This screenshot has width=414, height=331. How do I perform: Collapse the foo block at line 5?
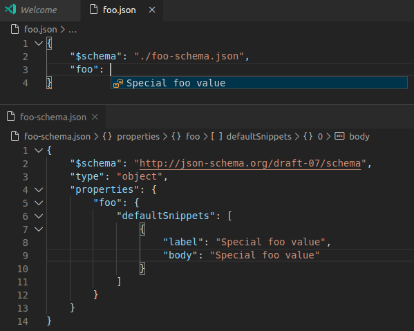point(39,203)
